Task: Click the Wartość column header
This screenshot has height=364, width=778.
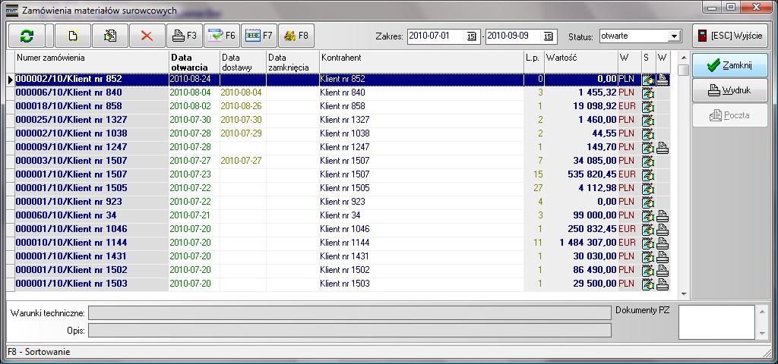Action: click(581, 62)
